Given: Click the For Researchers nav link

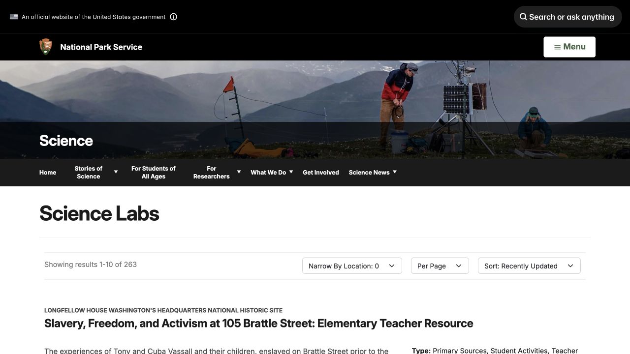Looking at the screenshot, I should [x=212, y=173].
